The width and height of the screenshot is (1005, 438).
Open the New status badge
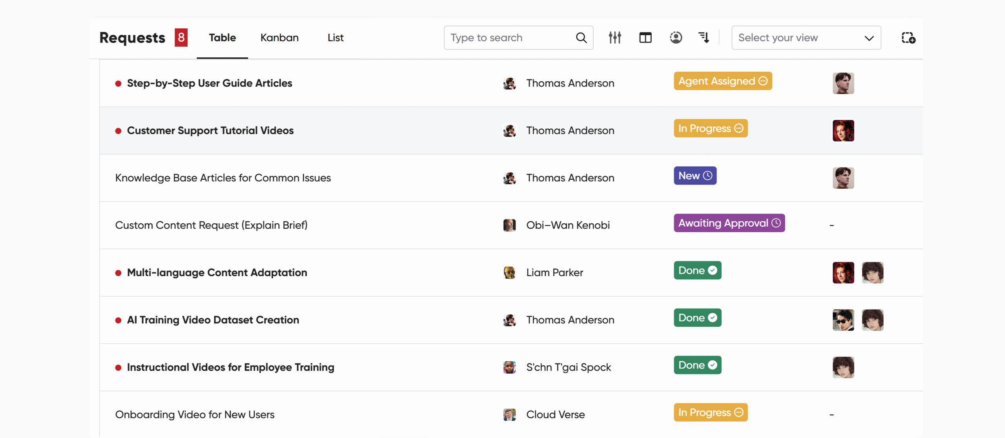click(695, 176)
